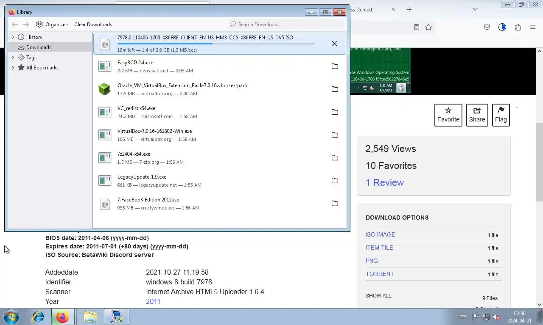The image size is (543, 325).
Task: Expand the History tree item
Action: (x=13, y=37)
